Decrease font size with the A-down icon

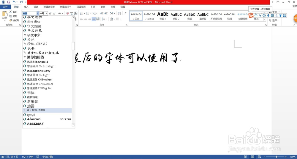coord(54,13)
